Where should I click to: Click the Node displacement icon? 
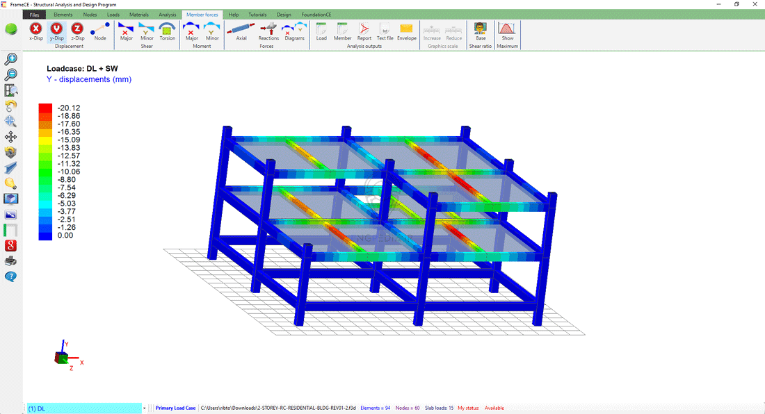(100, 31)
